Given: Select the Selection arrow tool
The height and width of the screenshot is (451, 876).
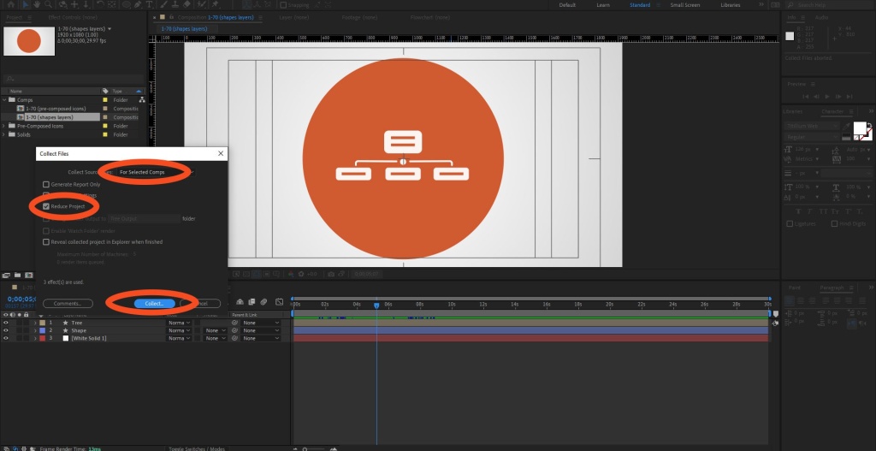Looking at the screenshot, I should (26, 4).
